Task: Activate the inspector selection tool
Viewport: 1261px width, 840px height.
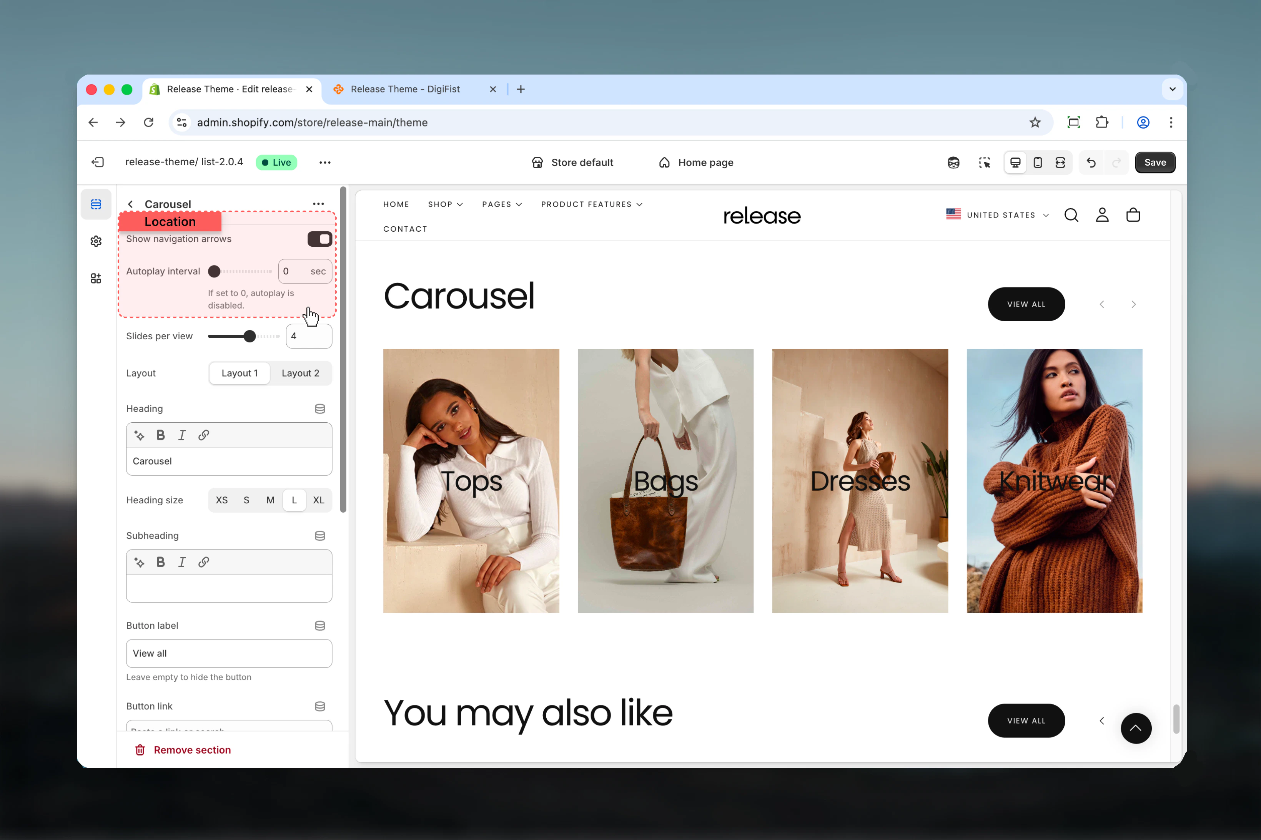Action: click(x=984, y=162)
